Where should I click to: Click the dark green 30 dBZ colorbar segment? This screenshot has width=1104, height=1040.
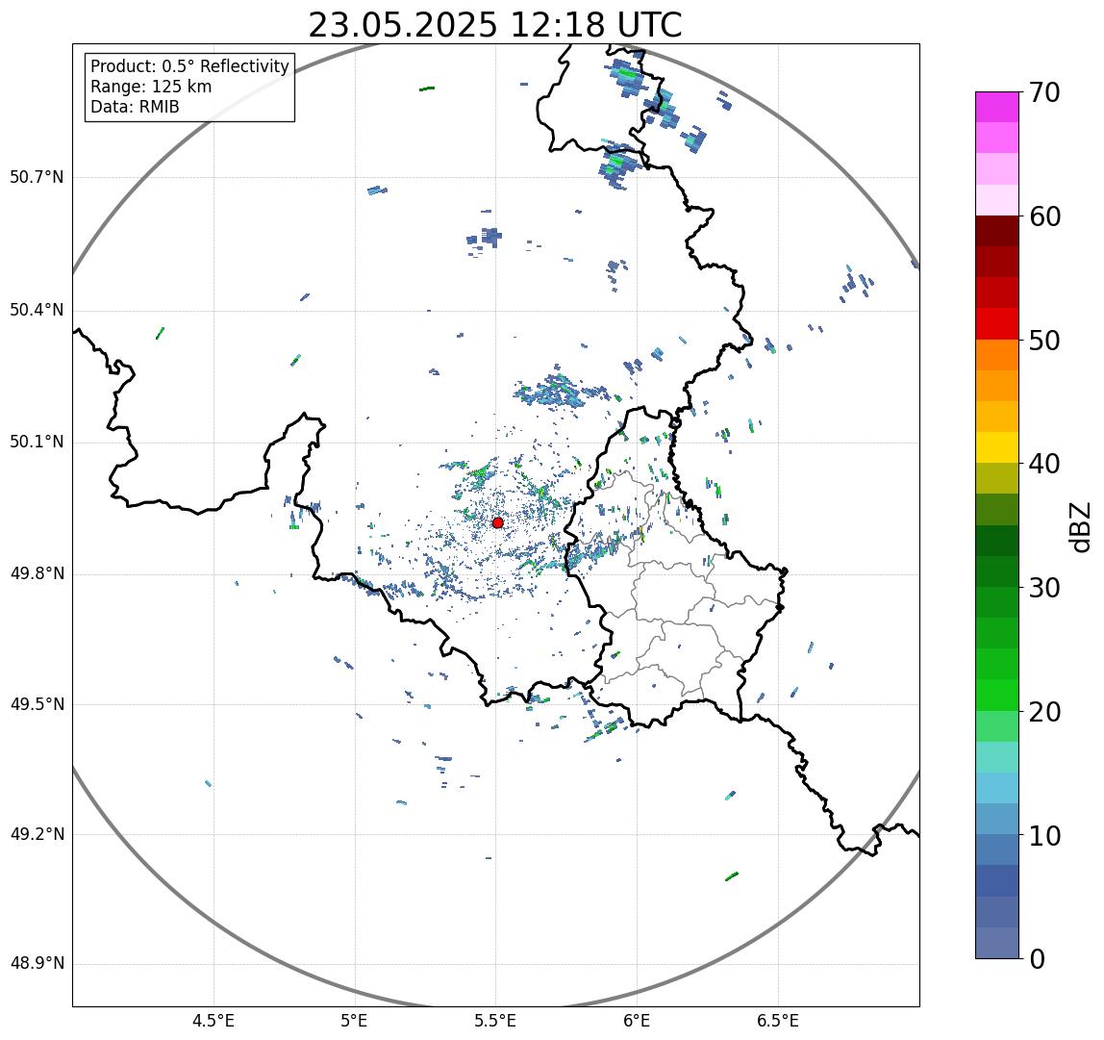pos(997,572)
